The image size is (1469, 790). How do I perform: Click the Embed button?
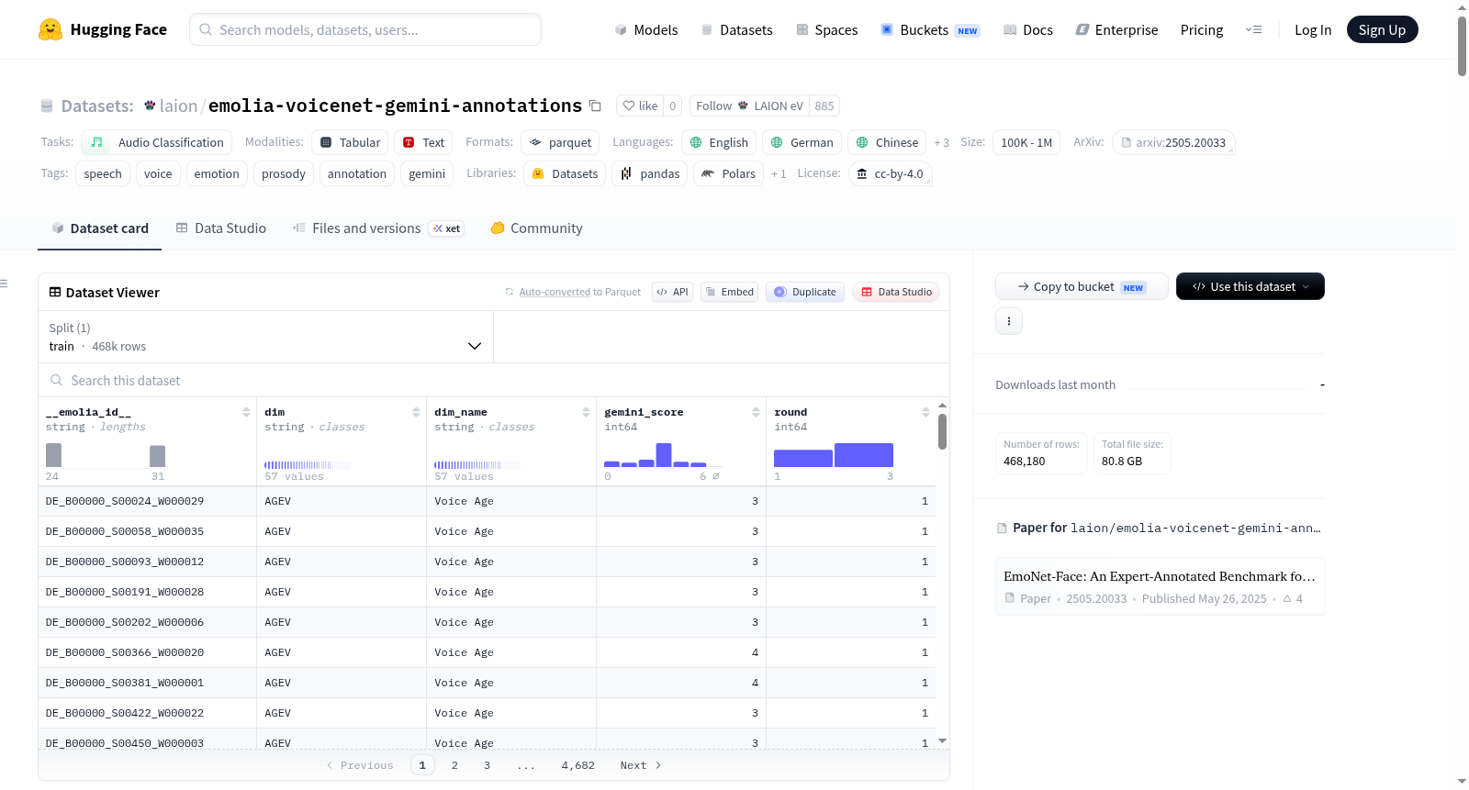(729, 292)
